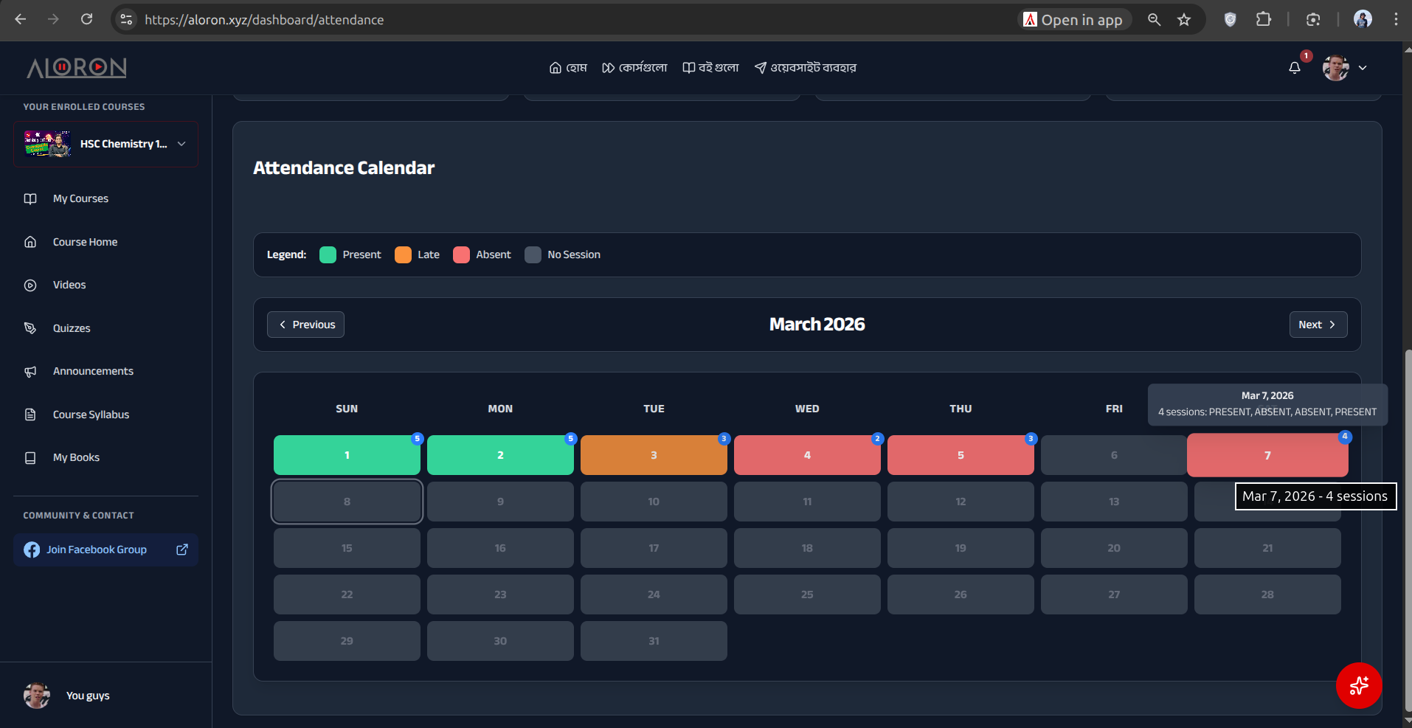Open the HSC Chemistry course dropdown

[x=105, y=144]
